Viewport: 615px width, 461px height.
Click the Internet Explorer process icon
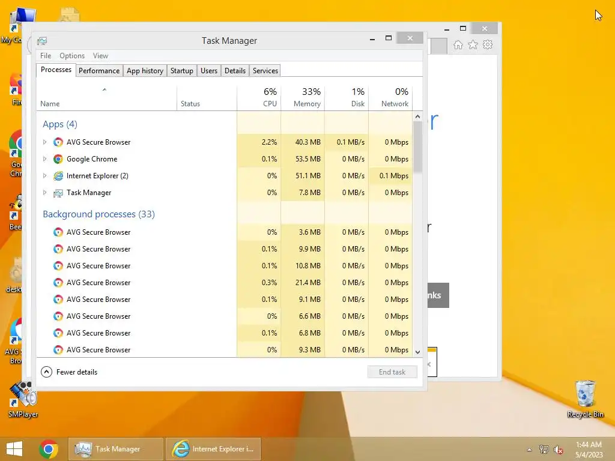pyautogui.click(x=58, y=176)
